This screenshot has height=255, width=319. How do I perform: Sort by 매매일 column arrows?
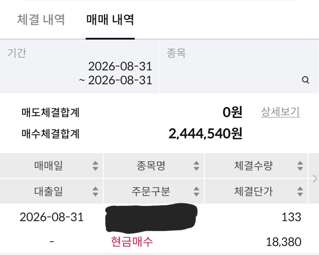[95, 166]
